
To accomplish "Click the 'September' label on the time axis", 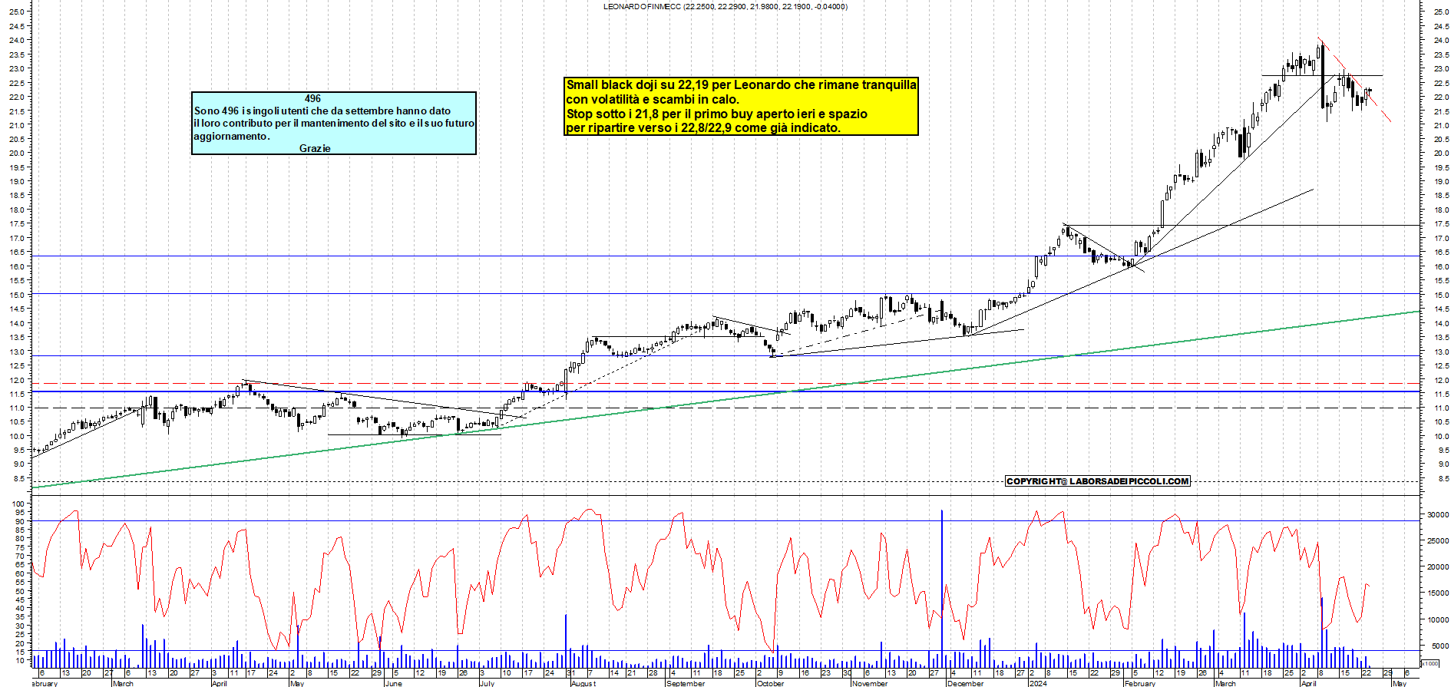I will point(686,683).
